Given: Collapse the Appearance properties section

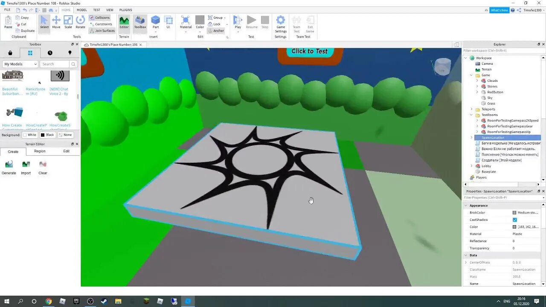Looking at the screenshot, I should pyautogui.click(x=466, y=206).
